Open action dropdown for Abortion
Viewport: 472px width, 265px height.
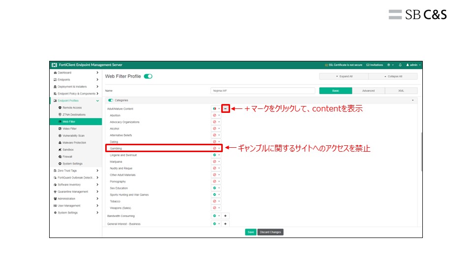(x=216, y=115)
